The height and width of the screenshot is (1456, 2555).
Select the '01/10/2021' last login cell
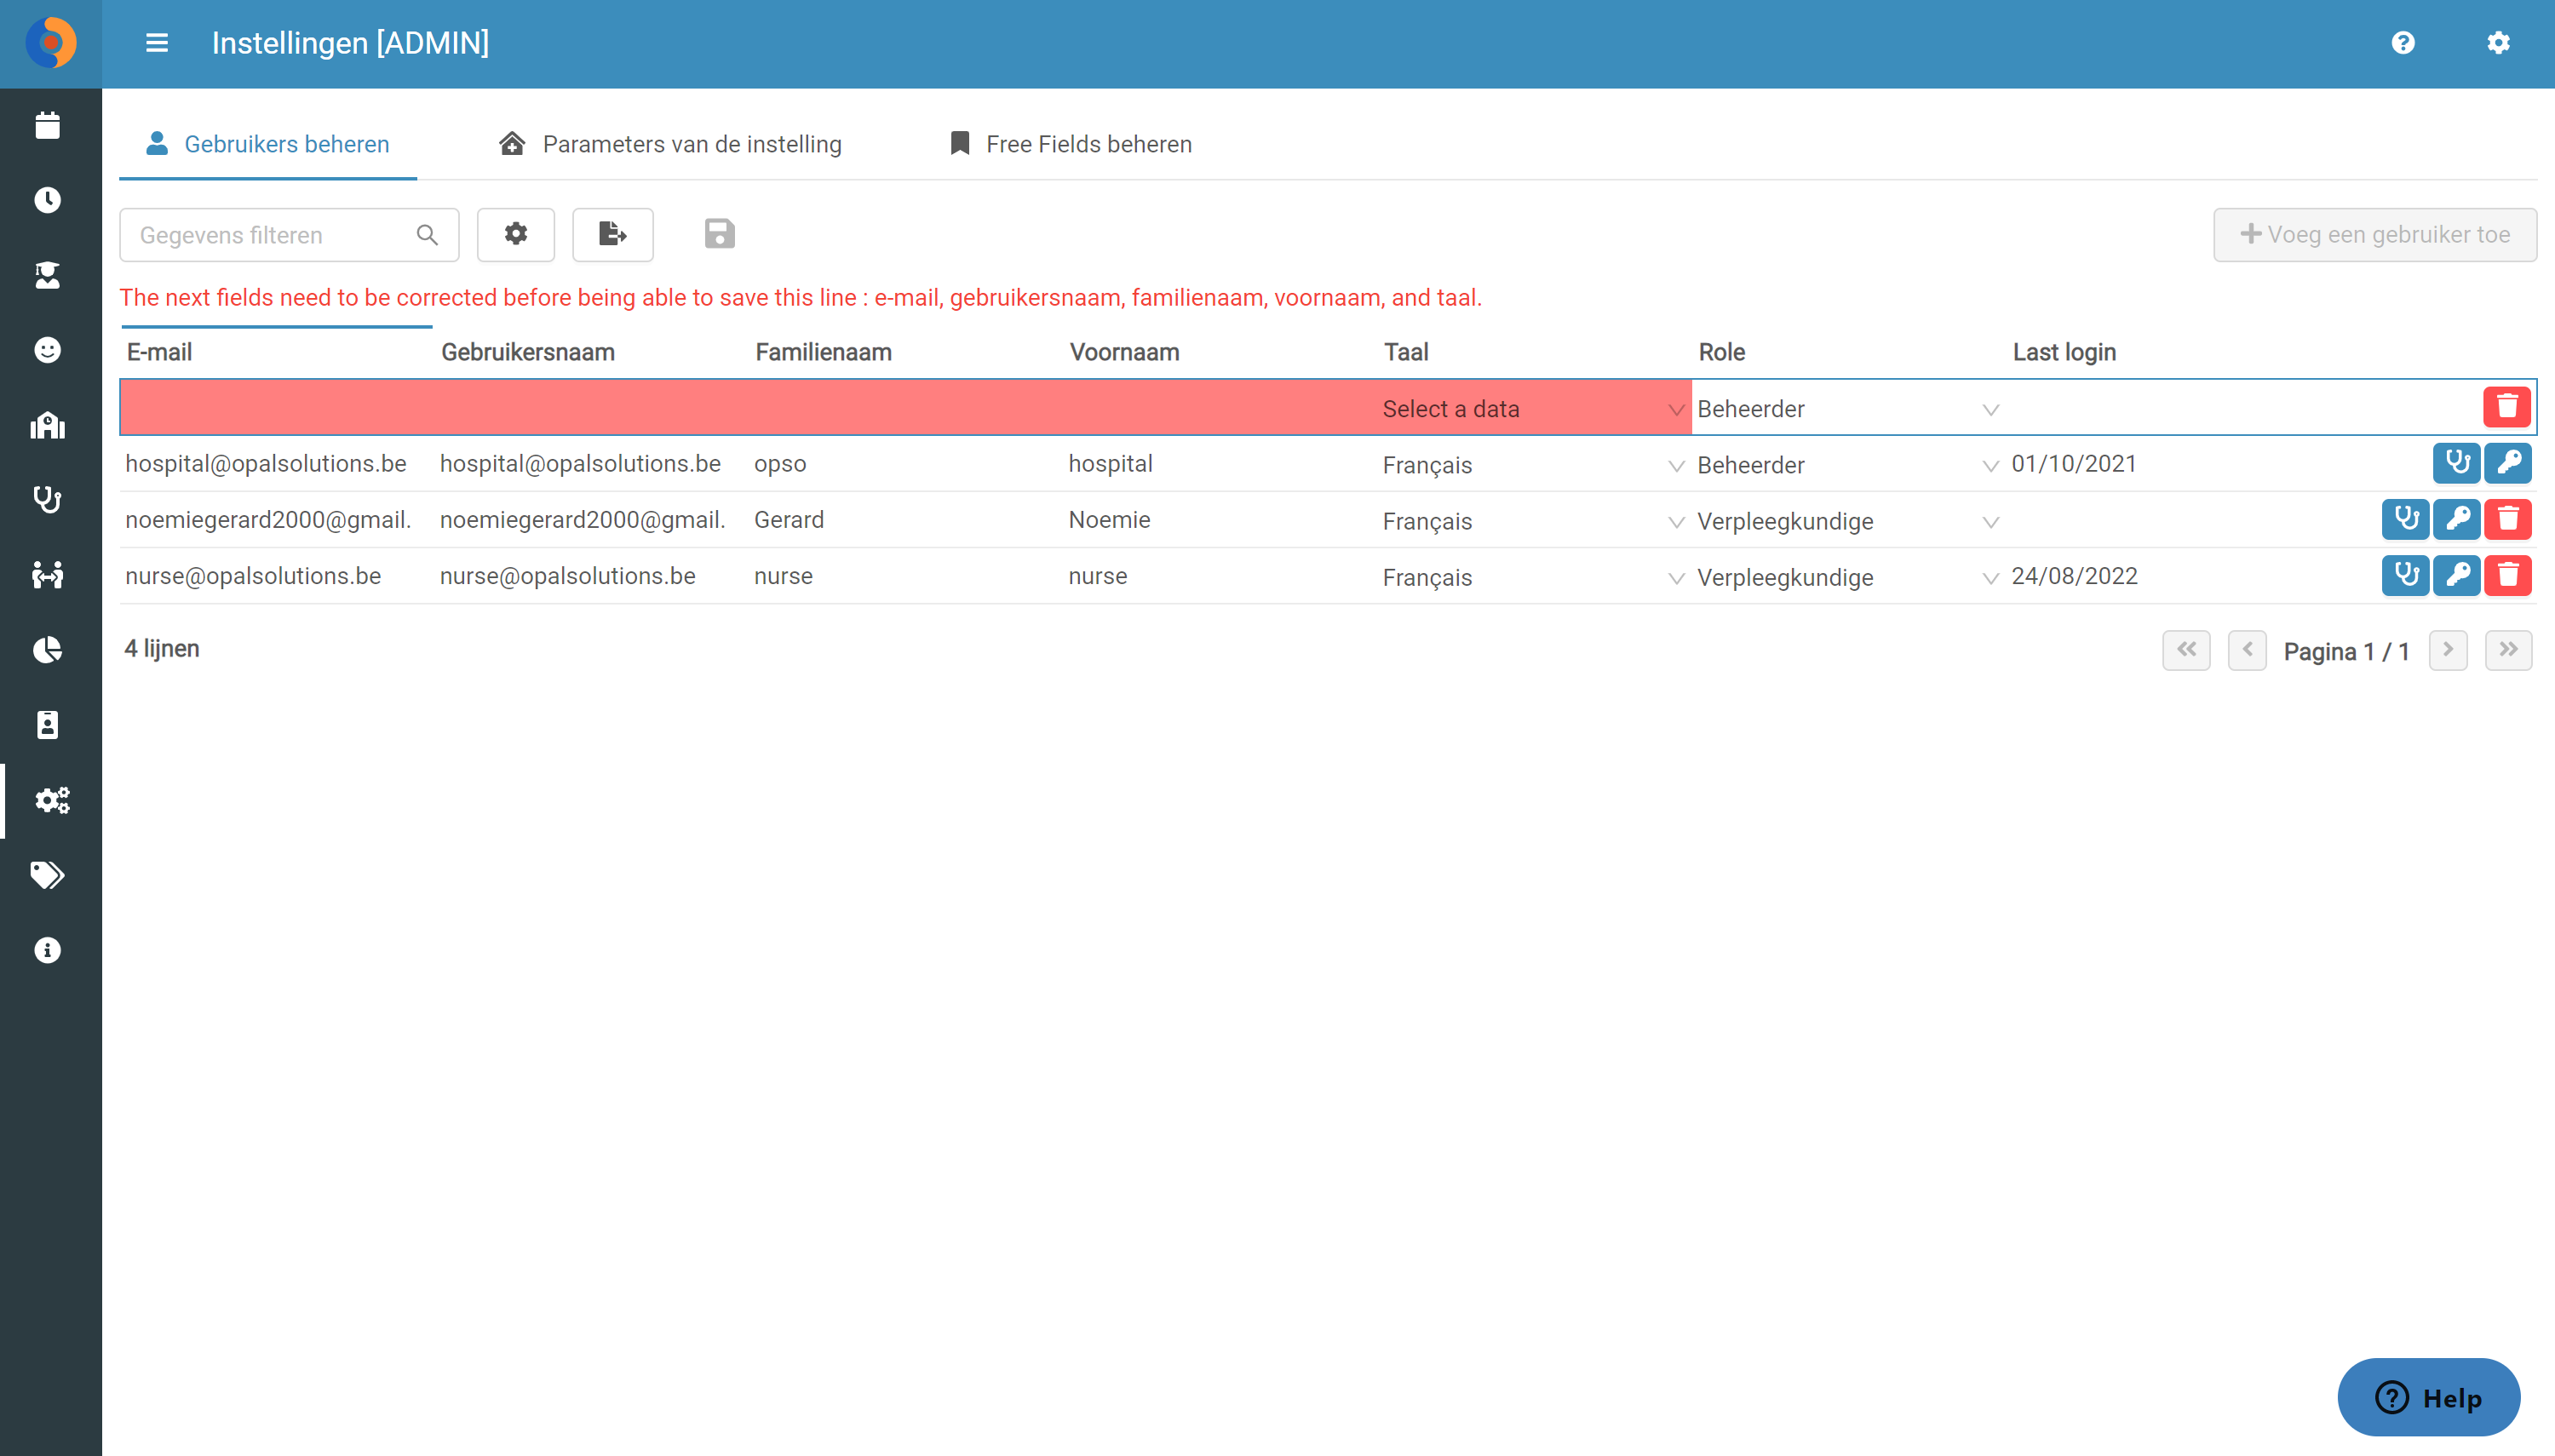pos(2074,464)
